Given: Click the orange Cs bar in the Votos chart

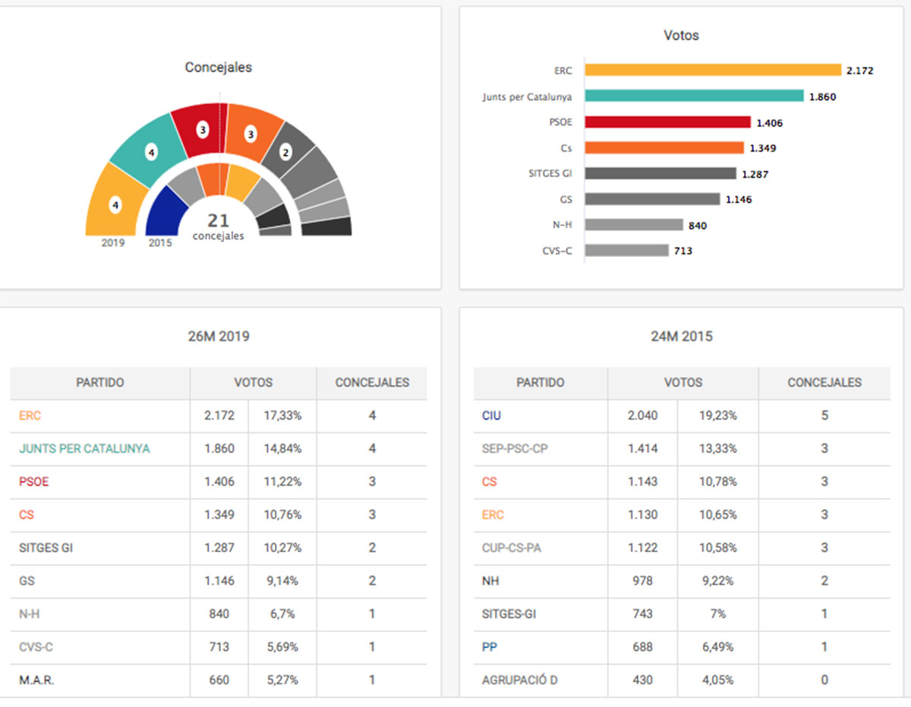Looking at the screenshot, I should click(x=664, y=148).
